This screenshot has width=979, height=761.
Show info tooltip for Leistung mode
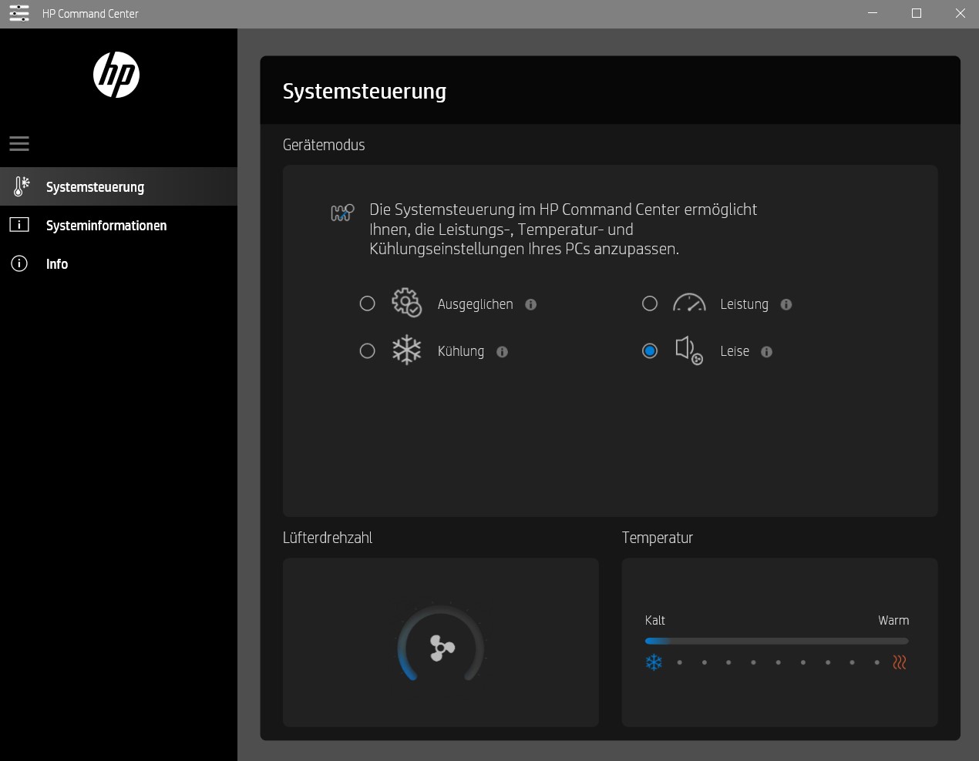click(x=786, y=304)
